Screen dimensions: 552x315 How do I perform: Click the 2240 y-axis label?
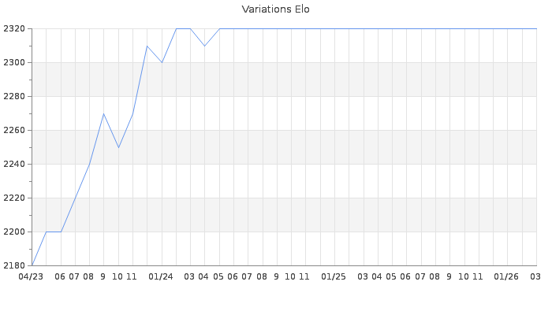14,164
